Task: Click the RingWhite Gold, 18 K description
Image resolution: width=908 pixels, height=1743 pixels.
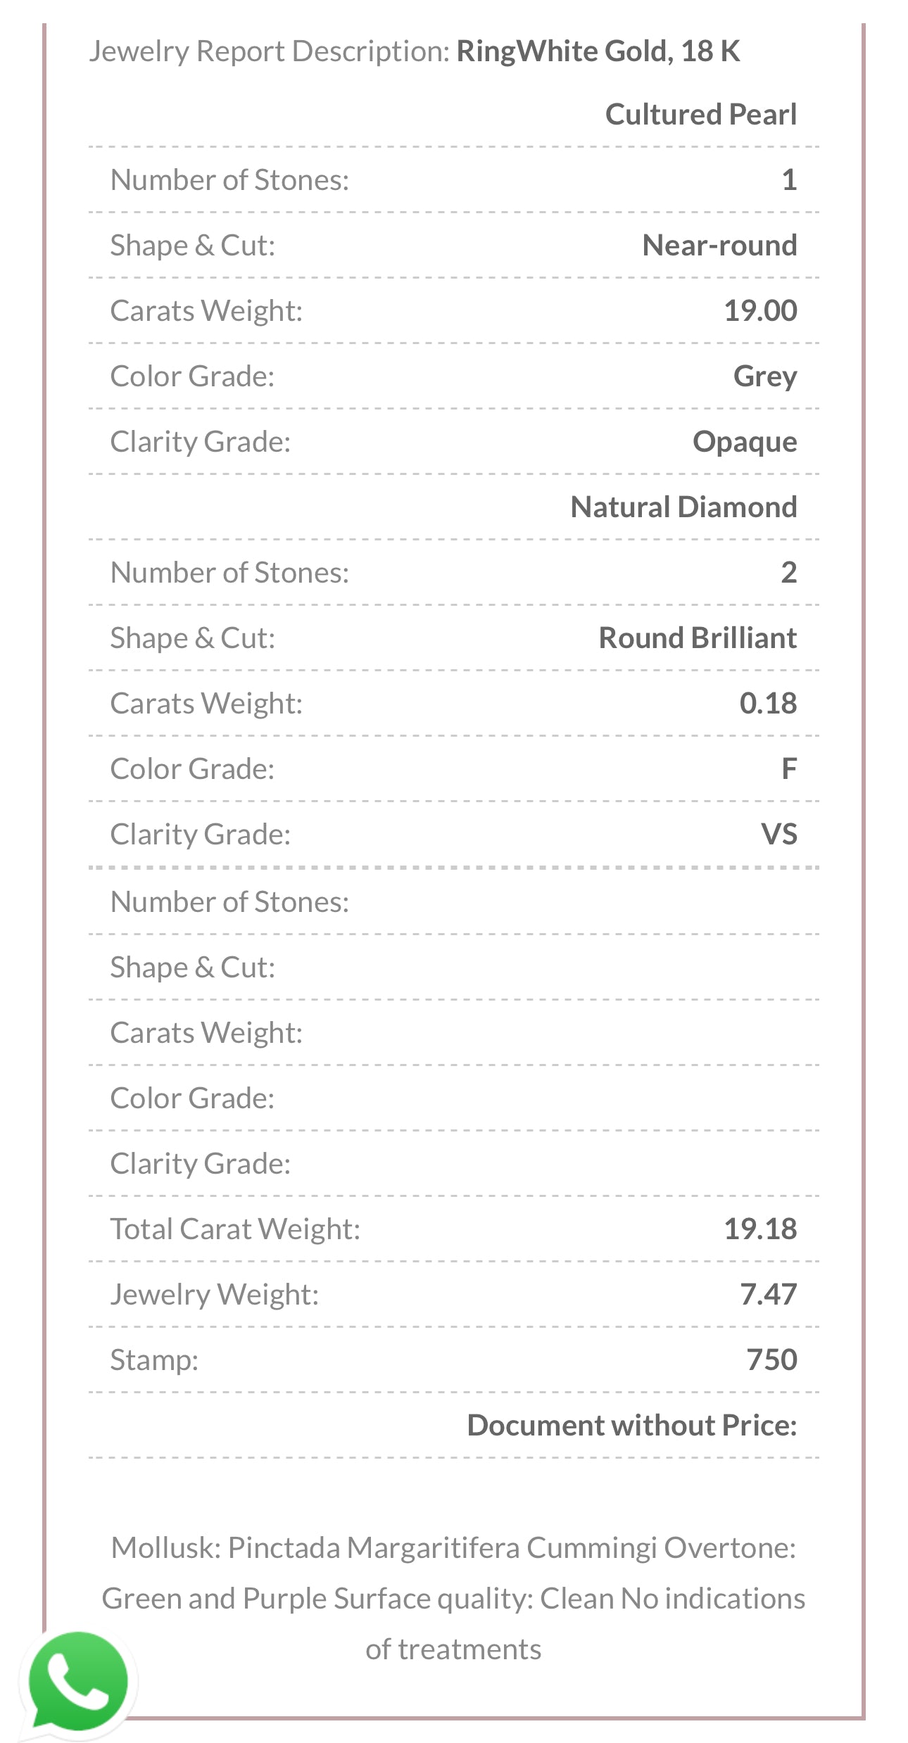Action: [x=598, y=51]
